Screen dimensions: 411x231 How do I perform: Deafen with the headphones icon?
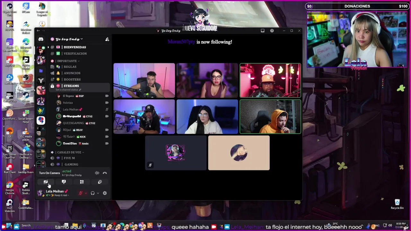[x=92, y=193]
